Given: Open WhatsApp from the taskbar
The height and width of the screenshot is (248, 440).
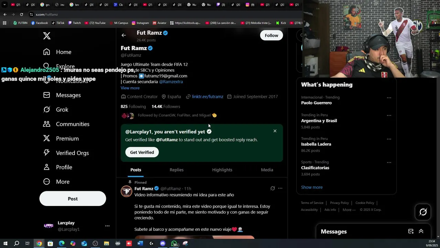Looking at the screenshot, I should coord(174,244).
